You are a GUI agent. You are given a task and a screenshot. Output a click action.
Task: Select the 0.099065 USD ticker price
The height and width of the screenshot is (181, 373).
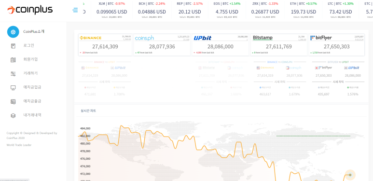tap(112, 12)
